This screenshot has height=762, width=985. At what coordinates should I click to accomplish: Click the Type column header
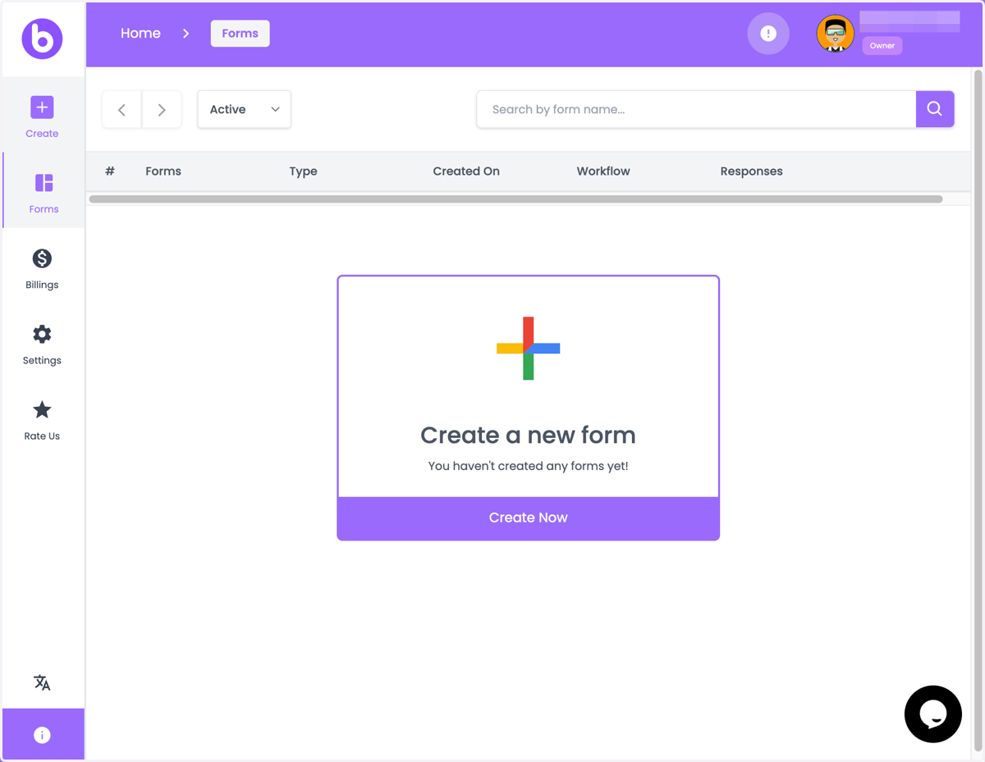303,171
